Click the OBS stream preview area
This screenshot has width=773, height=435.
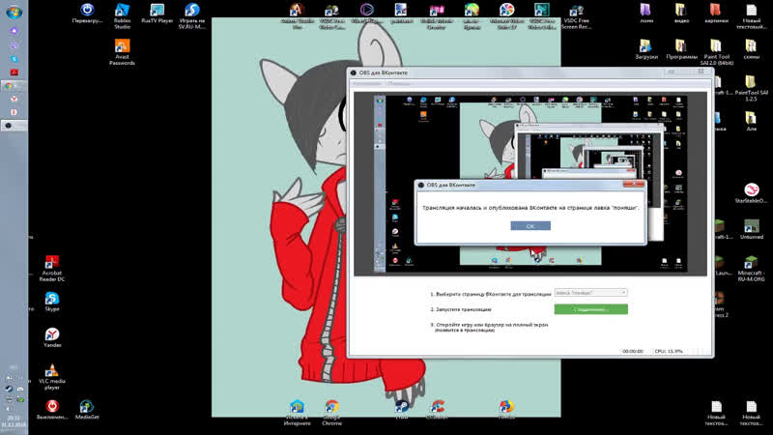[530, 184]
